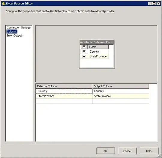162x158 pixels.
Task: Click the empty Output Column cell in the last row
Action: click(121, 101)
